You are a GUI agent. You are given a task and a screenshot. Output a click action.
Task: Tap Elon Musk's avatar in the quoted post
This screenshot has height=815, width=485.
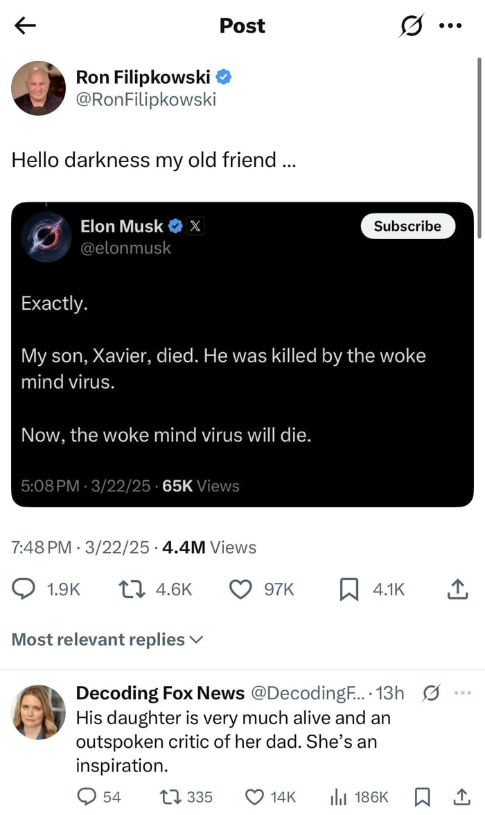coord(46,236)
